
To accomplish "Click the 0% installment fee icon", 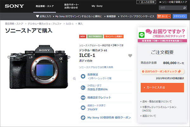I will 83,88.
